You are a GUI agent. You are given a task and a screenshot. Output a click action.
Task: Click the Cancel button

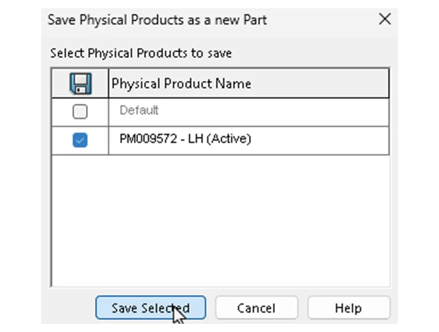coord(256,308)
